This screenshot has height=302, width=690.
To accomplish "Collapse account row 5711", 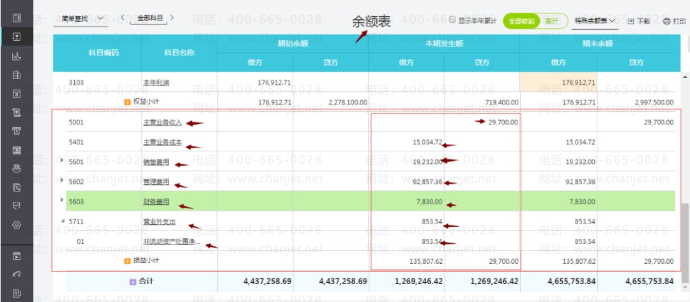I will 62,221.
